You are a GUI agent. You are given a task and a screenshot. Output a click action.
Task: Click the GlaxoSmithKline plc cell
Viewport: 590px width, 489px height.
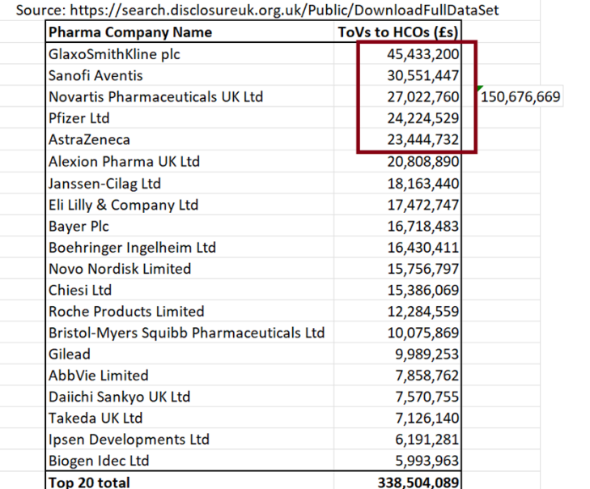(113, 54)
